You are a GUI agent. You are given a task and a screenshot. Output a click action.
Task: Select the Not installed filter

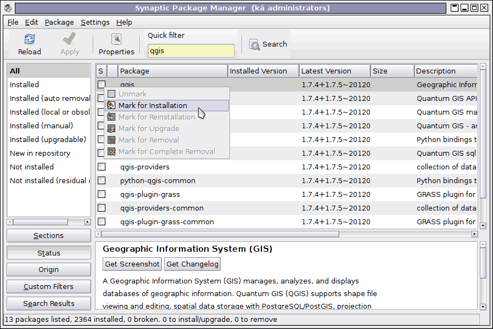(x=49, y=167)
